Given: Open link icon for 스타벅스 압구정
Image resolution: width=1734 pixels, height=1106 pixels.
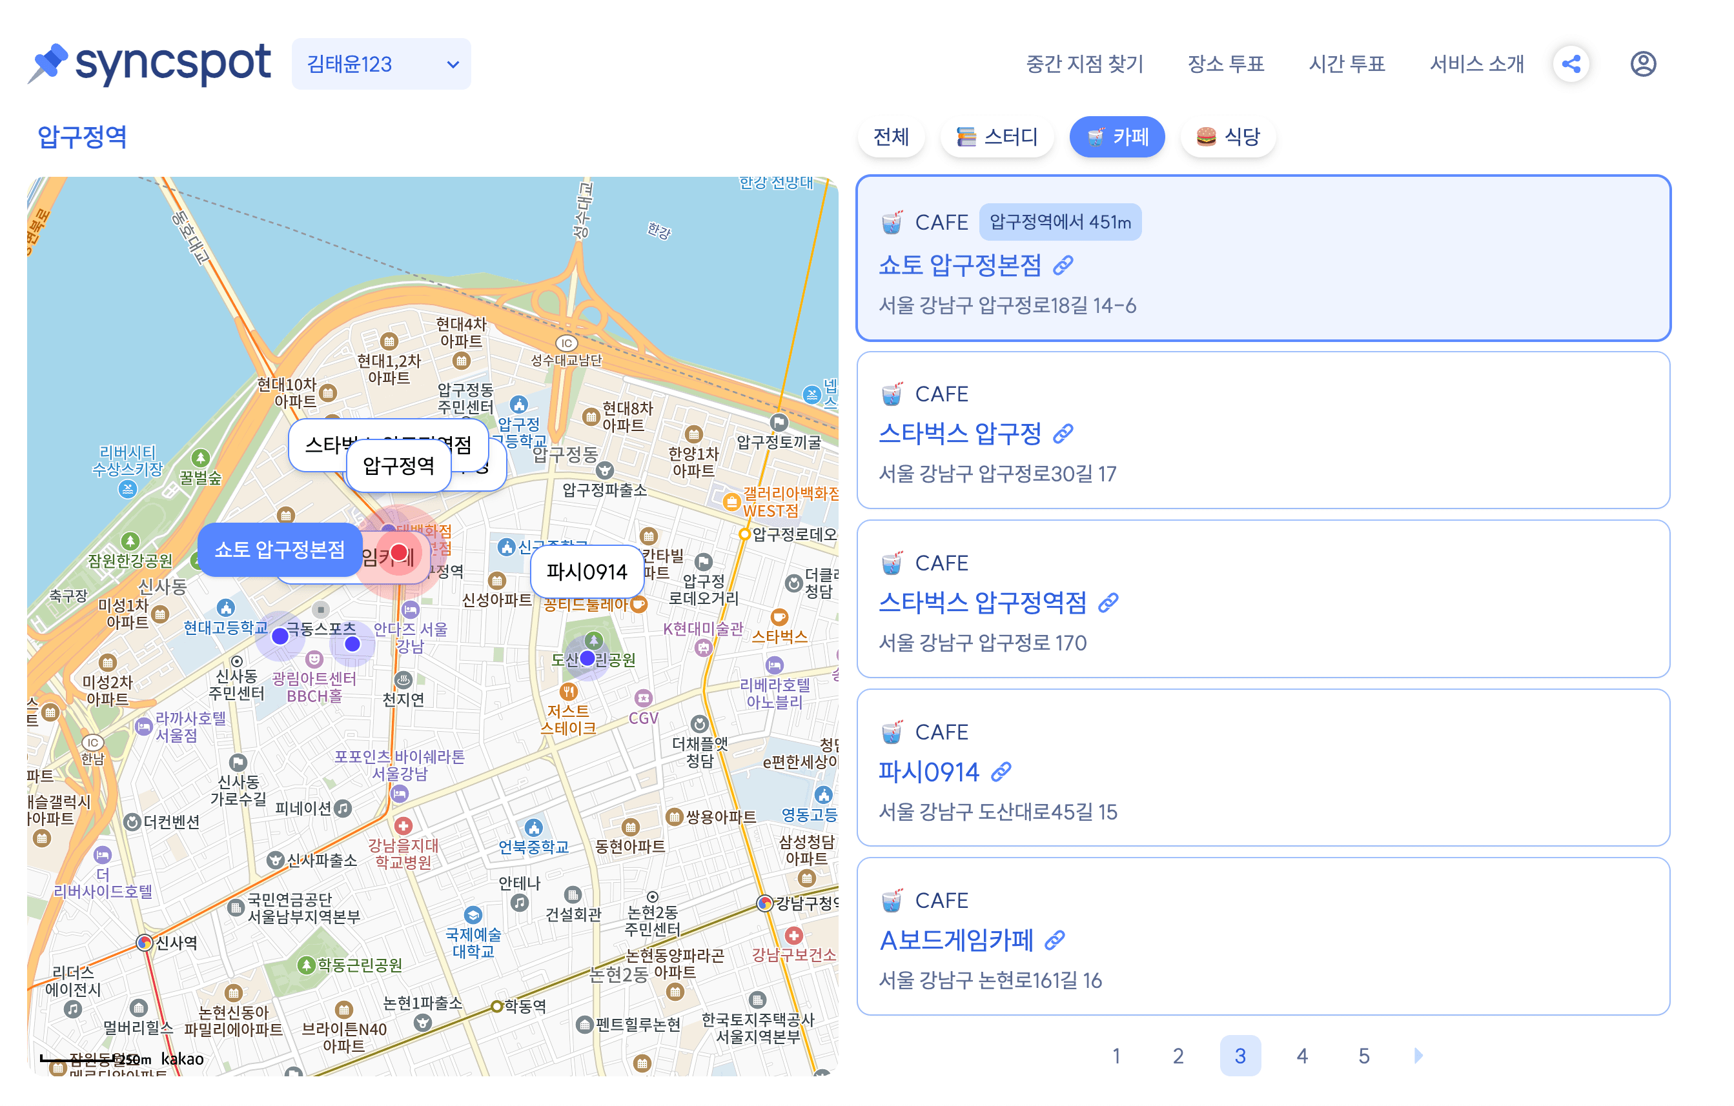Looking at the screenshot, I should 1064,434.
